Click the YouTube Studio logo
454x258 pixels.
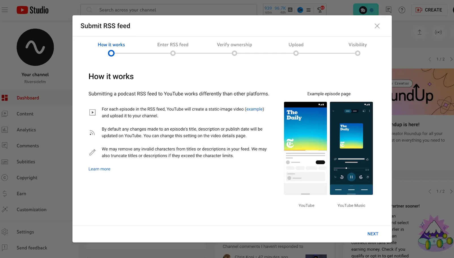pyautogui.click(x=33, y=10)
